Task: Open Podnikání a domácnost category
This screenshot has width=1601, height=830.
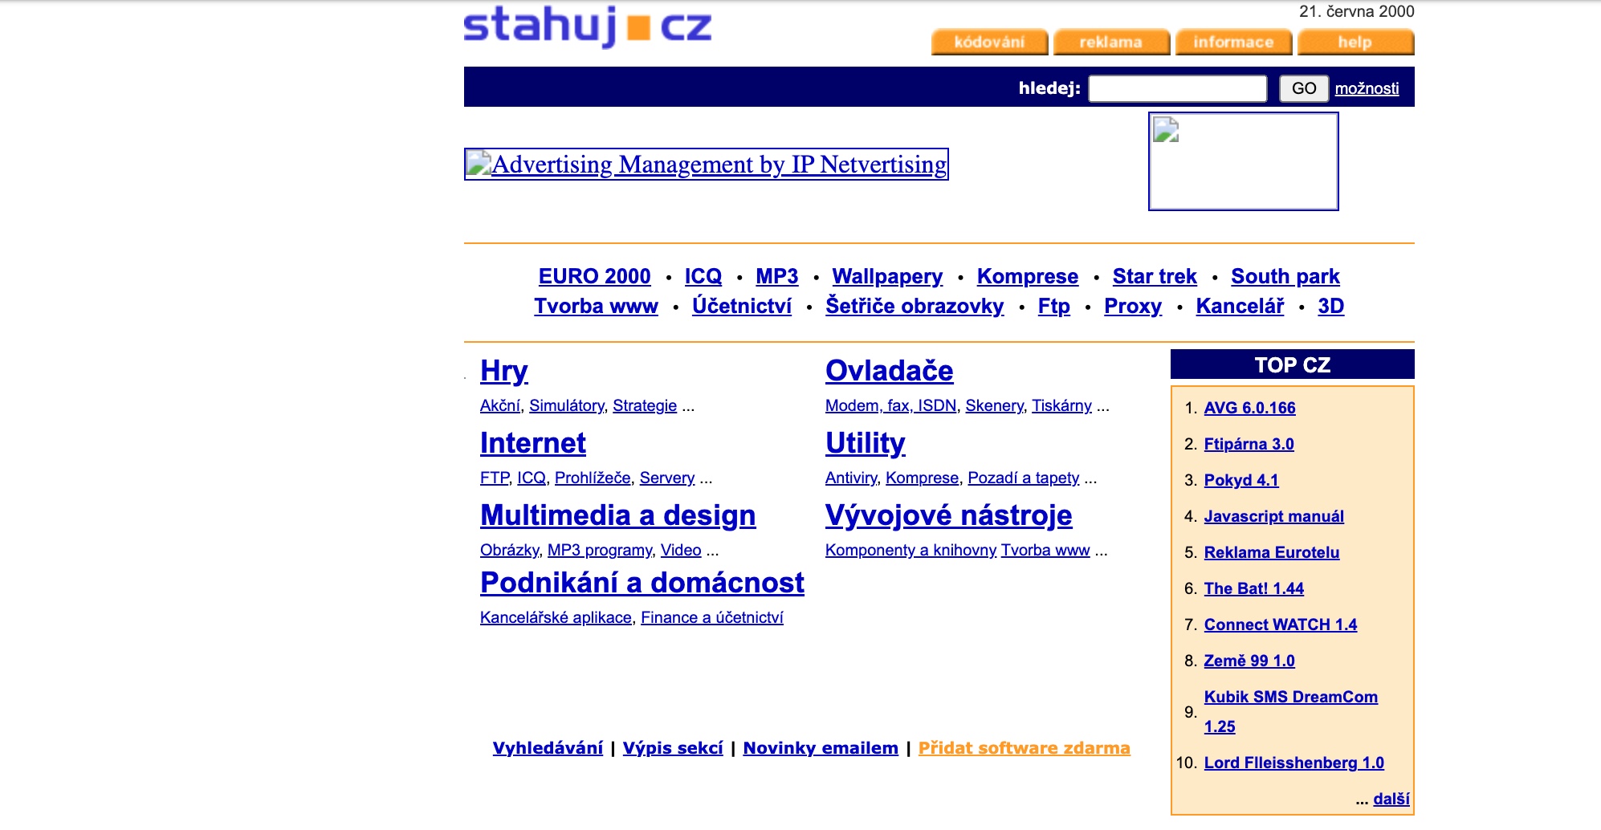Action: click(642, 583)
